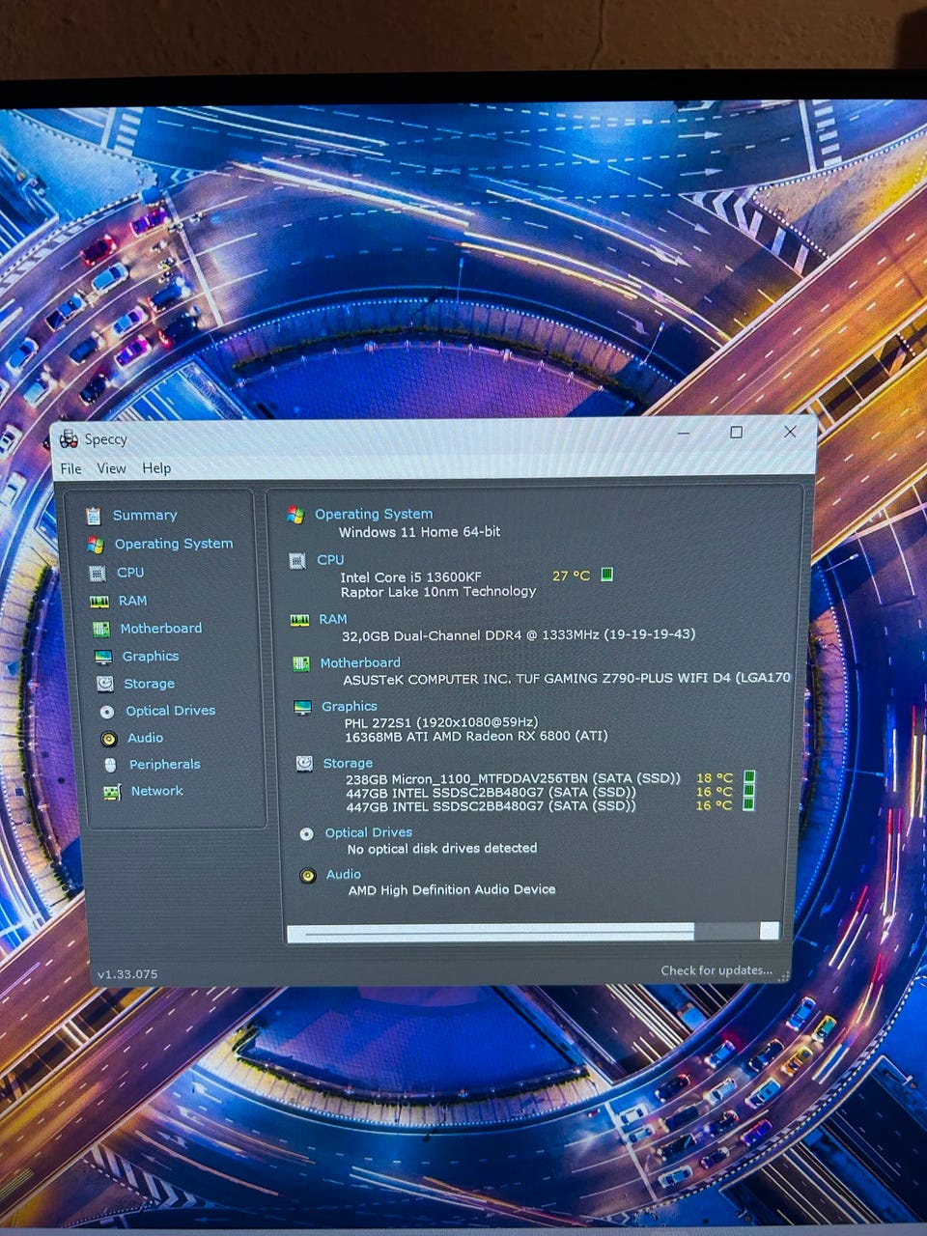
Task: Select Storage in the sidebar
Action: [150, 684]
